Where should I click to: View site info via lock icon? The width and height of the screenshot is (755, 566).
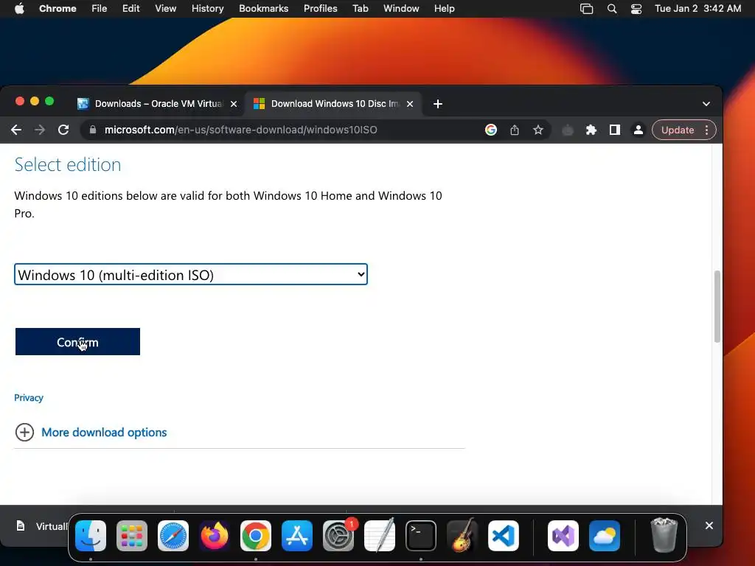93,130
